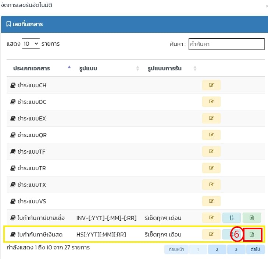Click the numeric sort icon for ใบกำกับภาษีขายเชื่อ
Viewport: 268px width, 259px height.
[x=231, y=218]
